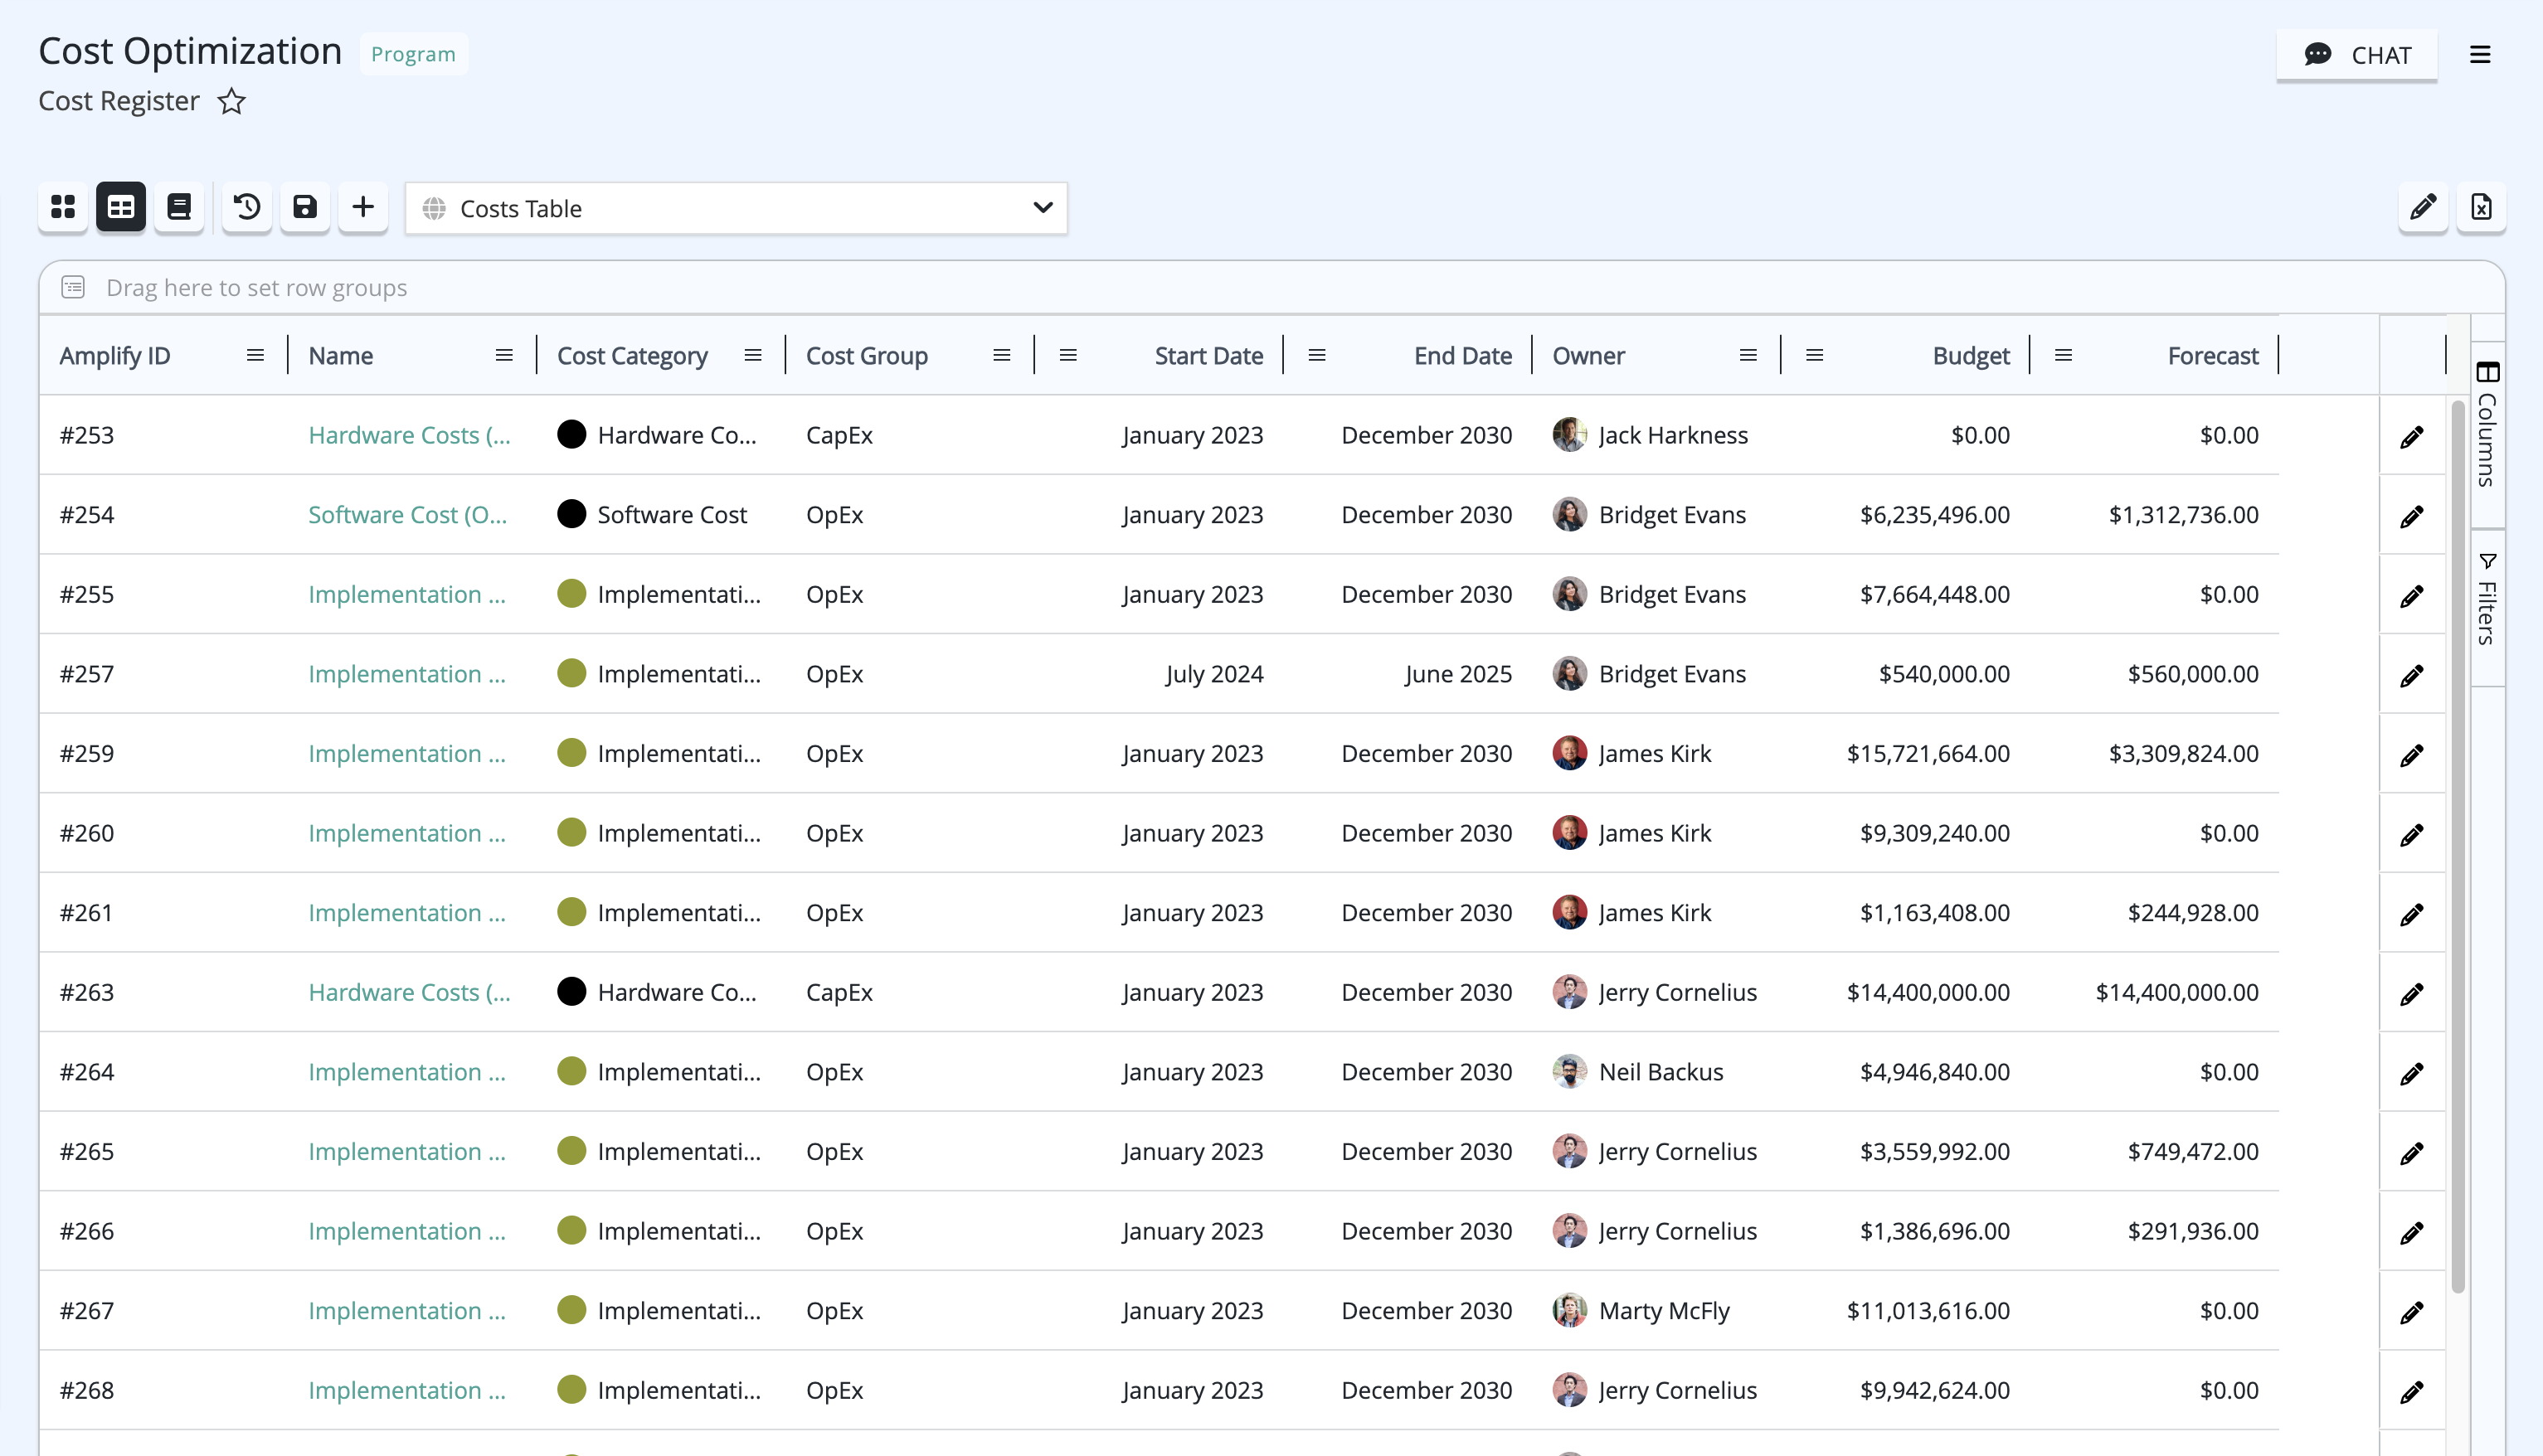2543x1456 pixels.
Task: Favorite the Cost Register with star icon
Action: point(232,101)
